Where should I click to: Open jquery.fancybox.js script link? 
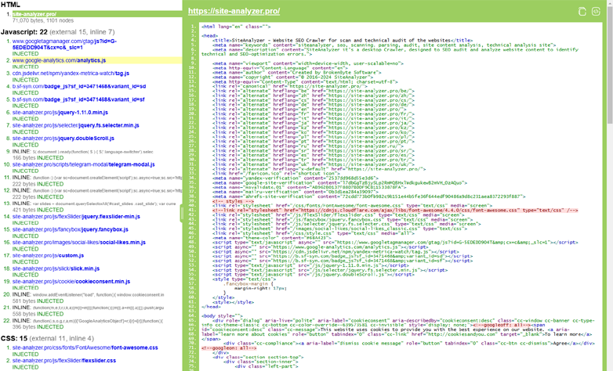tap(71, 229)
